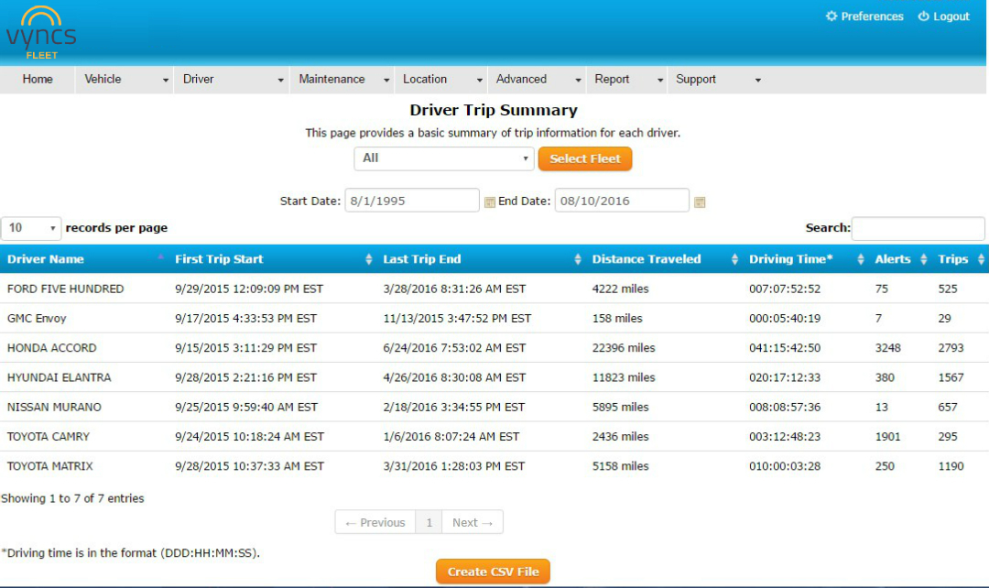This screenshot has height=588, width=989.
Task: Click the Select Fleet button
Action: point(584,159)
